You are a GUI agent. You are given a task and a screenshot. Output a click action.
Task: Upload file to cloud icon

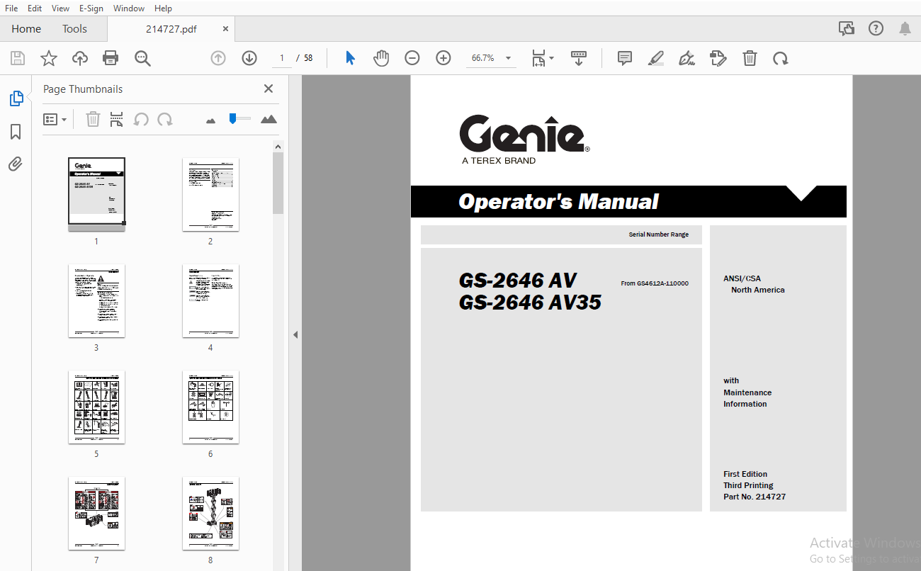click(x=80, y=58)
